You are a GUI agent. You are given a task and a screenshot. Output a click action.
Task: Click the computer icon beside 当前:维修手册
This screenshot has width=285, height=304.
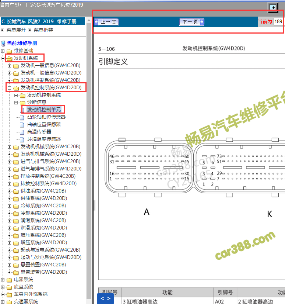3,44
